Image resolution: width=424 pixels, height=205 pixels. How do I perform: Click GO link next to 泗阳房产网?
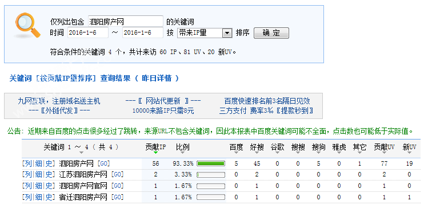point(103,163)
